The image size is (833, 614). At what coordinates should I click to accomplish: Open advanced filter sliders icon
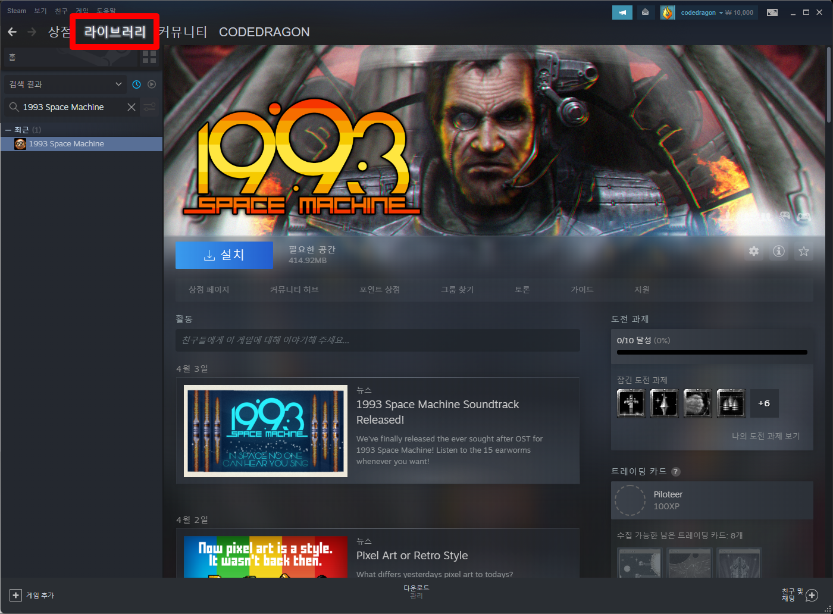pyautogui.click(x=150, y=107)
